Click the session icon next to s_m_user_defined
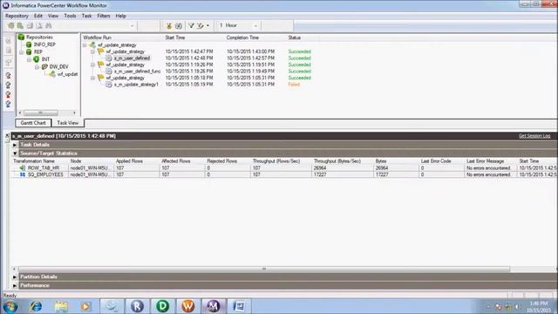 tap(109, 58)
